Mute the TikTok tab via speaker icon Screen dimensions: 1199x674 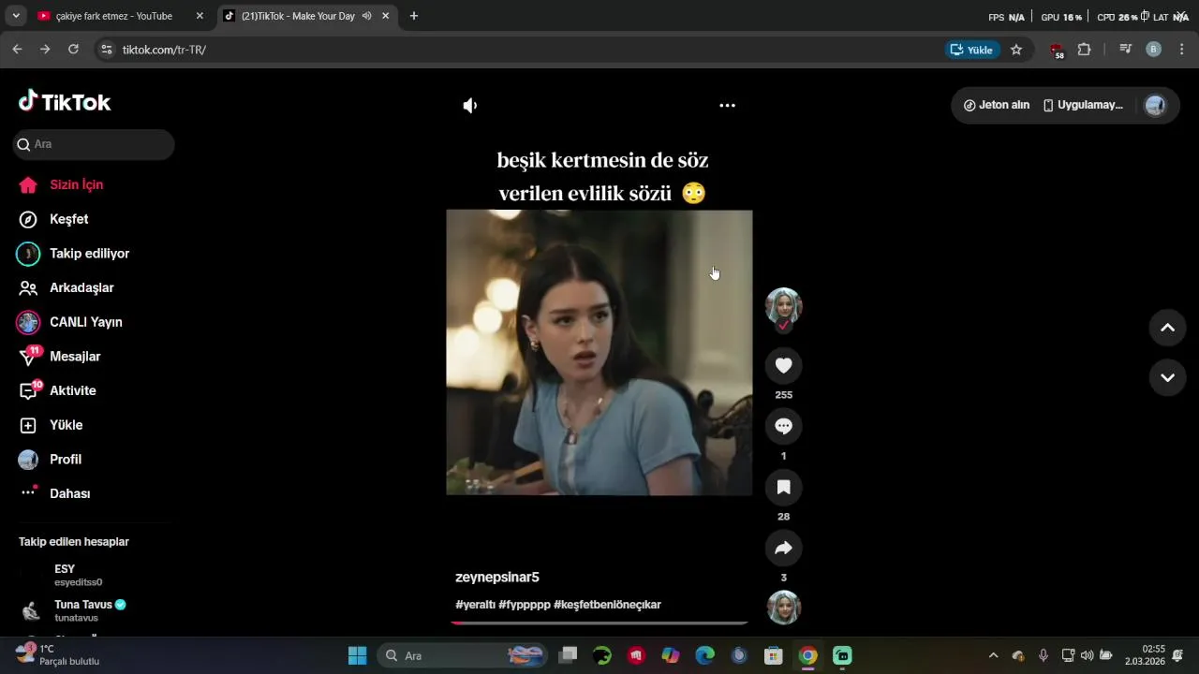pyautogui.click(x=366, y=16)
